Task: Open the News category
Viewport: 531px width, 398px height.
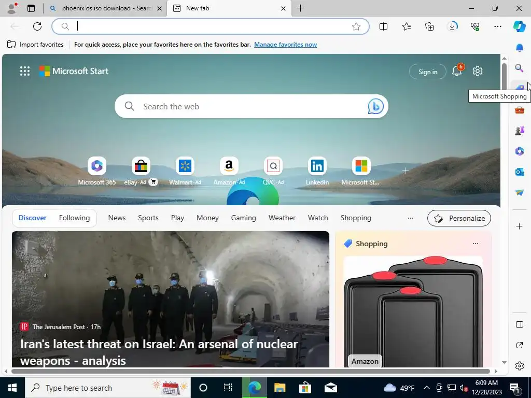Action: click(117, 218)
